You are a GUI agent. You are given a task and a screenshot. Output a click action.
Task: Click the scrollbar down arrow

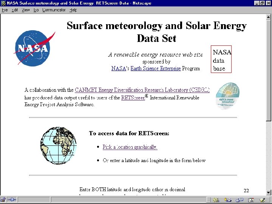coord(269,192)
